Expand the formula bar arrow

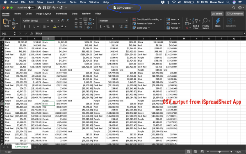click(244, 34)
